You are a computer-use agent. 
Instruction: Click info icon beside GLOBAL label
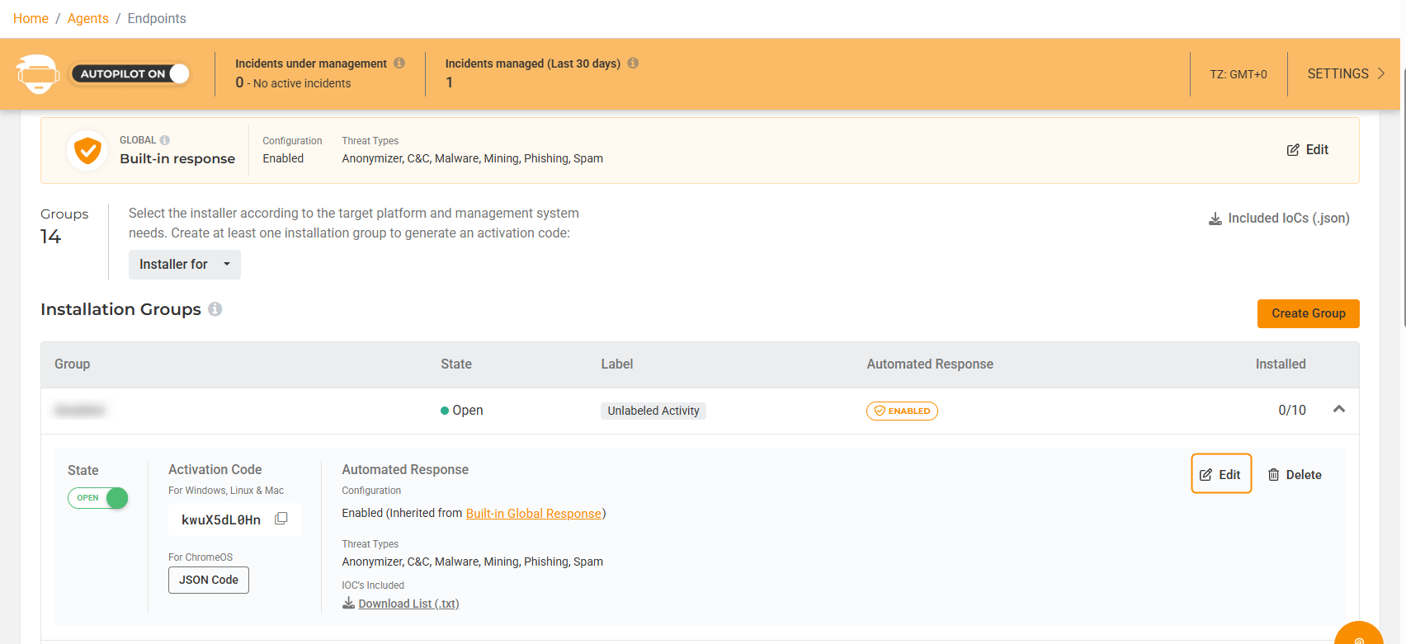tap(165, 140)
